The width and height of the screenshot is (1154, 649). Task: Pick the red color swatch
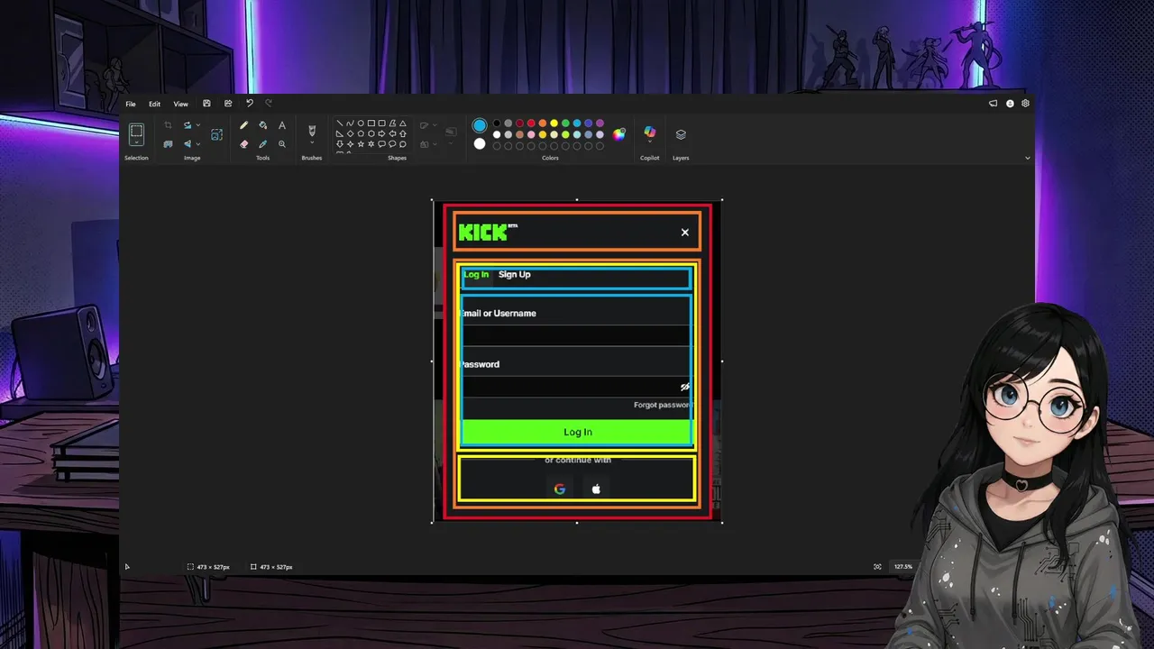click(x=531, y=123)
